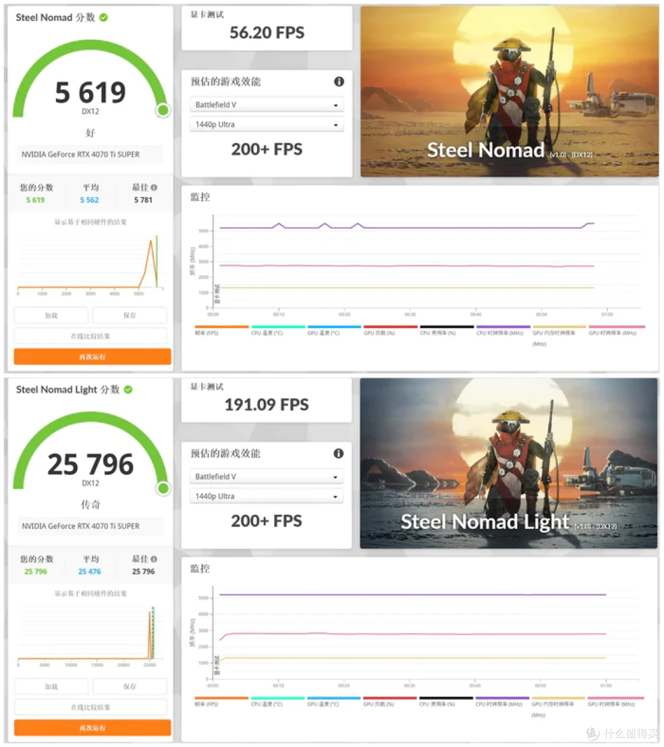This screenshot has width=664, height=747.
Task: Open the 1440p Ultra resolution dropdown in the Steel Nomad panel
Action: click(x=266, y=125)
